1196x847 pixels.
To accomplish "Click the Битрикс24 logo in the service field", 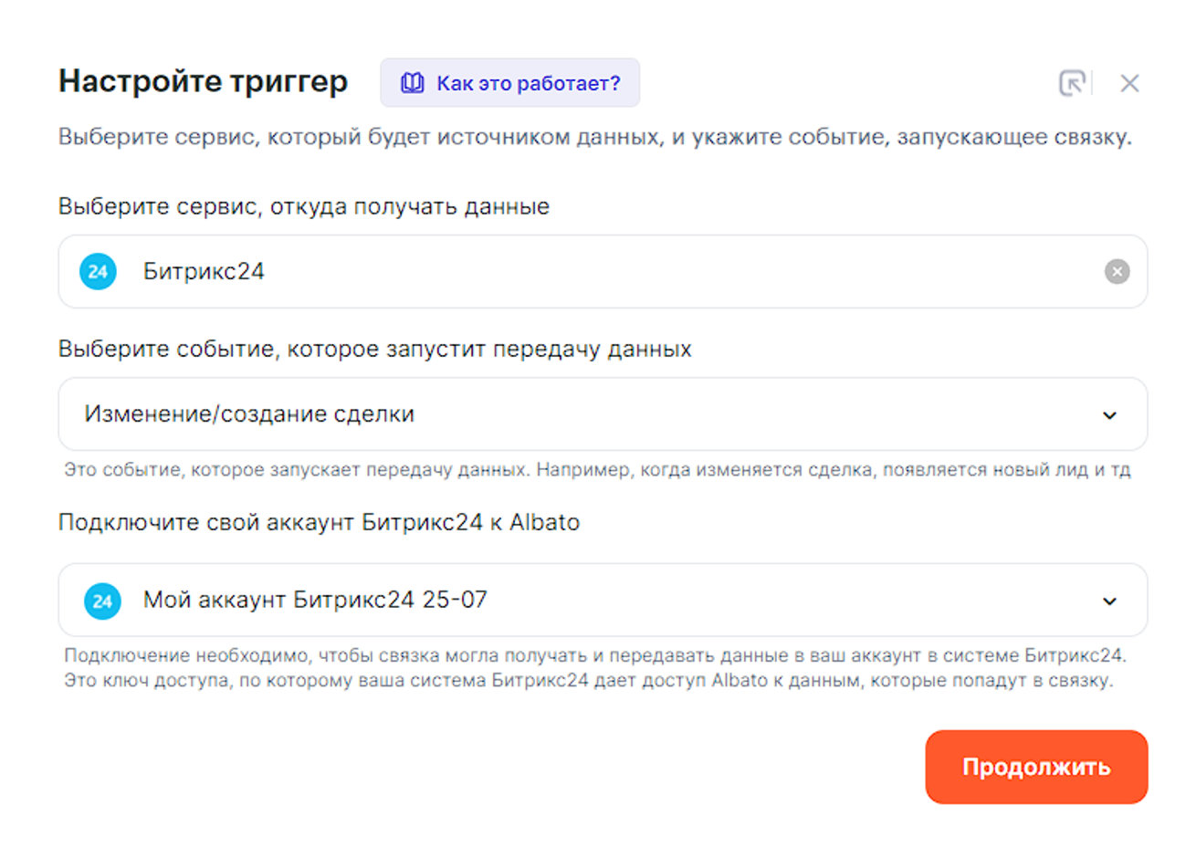I will point(98,272).
